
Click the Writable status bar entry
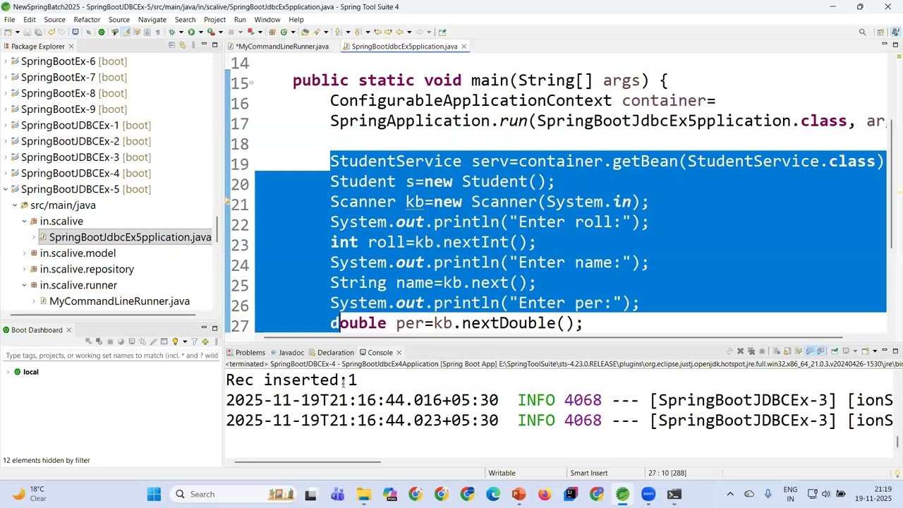[x=502, y=473]
